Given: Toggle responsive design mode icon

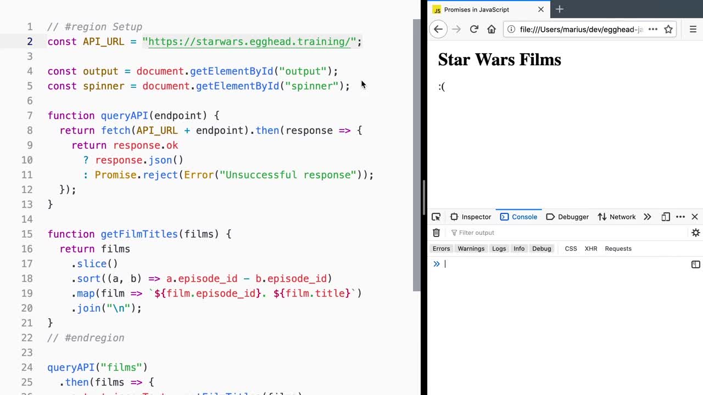Looking at the screenshot, I should point(666,217).
